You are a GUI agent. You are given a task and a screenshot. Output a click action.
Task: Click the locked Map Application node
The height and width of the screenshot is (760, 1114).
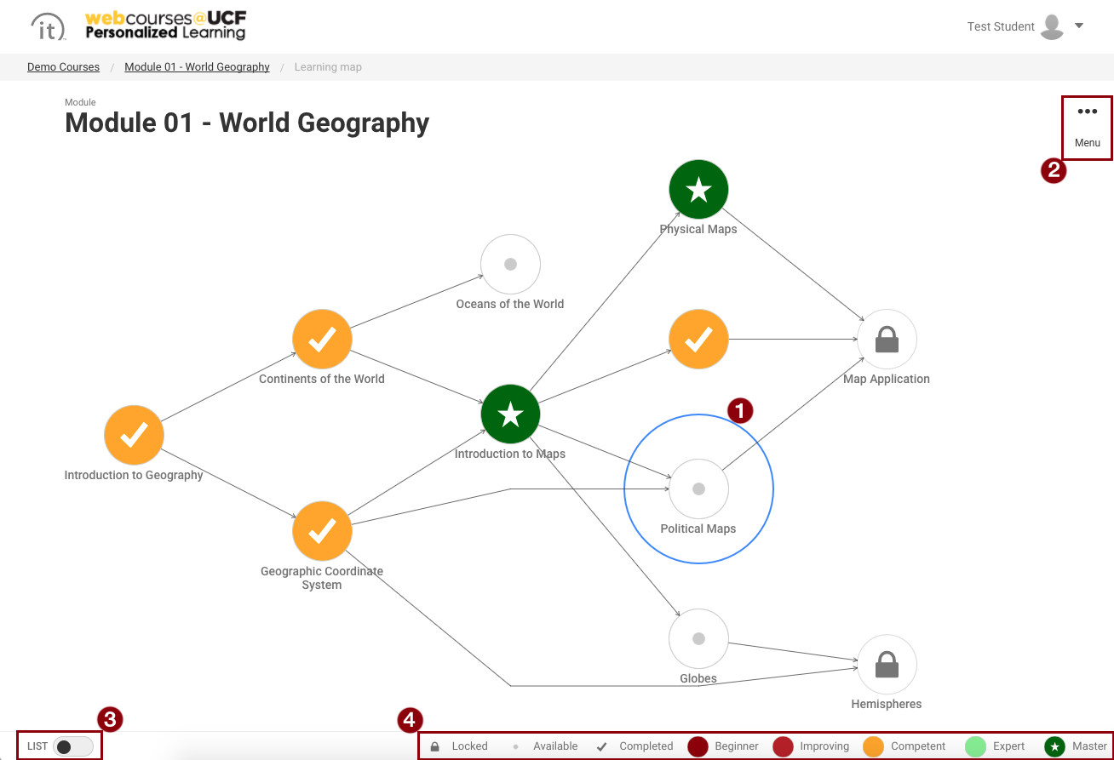(x=887, y=339)
